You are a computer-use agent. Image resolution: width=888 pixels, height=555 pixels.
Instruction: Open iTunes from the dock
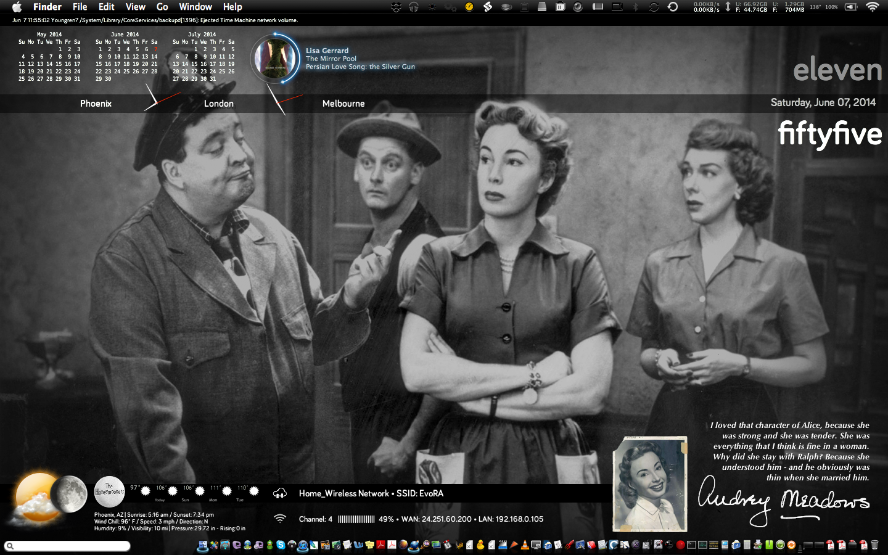[303, 545]
